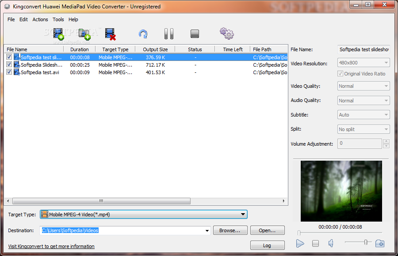Select the 401.53 K output size cell
Viewport: 398px width, 256px height.
pyautogui.click(x=155, y=72)
